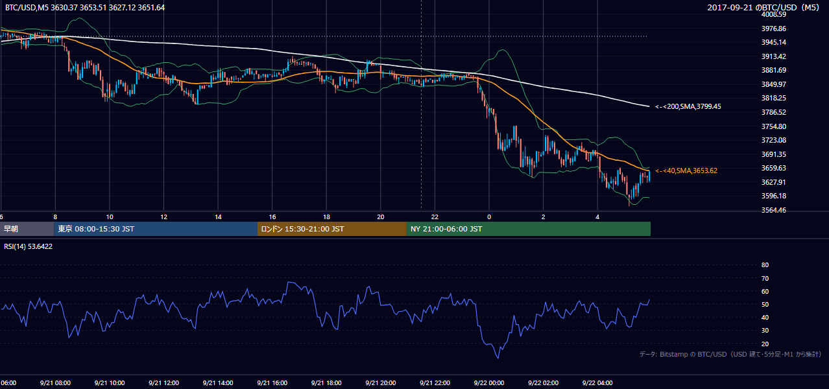Click price axis value 3596.18
This screenshot has height=389, width=829.
click(774, 196)
